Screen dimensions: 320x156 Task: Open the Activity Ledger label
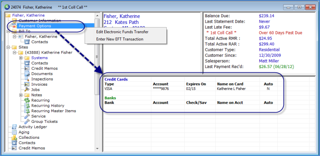[33, 127]
